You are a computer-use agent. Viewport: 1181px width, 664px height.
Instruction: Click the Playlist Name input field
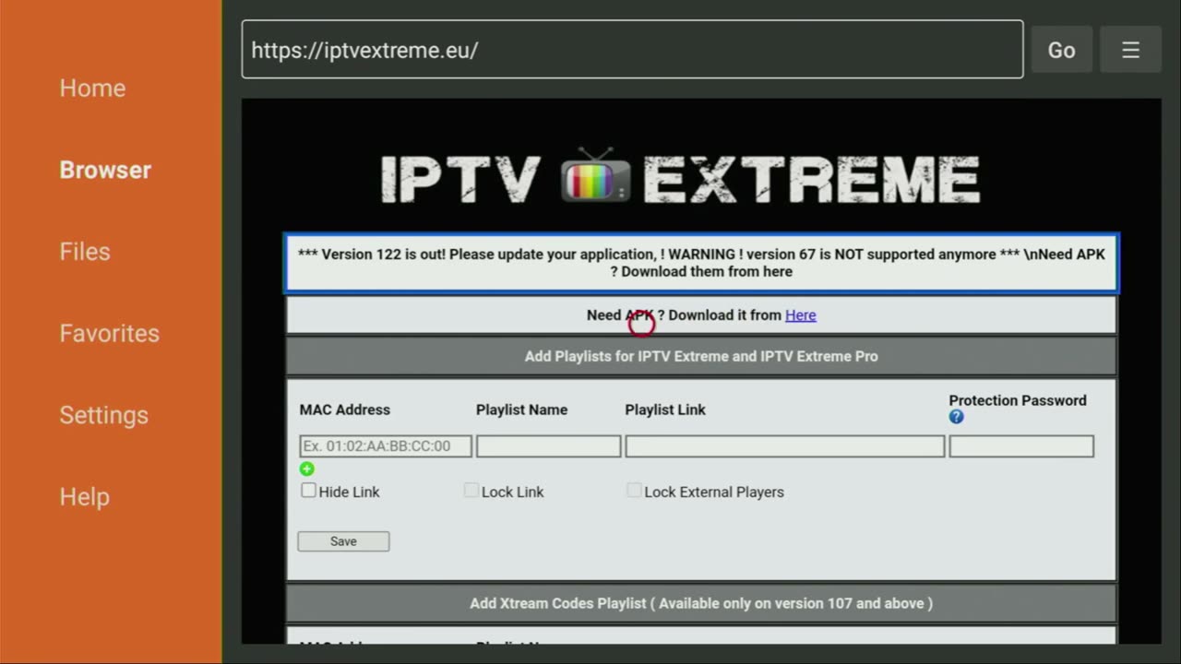549,446
